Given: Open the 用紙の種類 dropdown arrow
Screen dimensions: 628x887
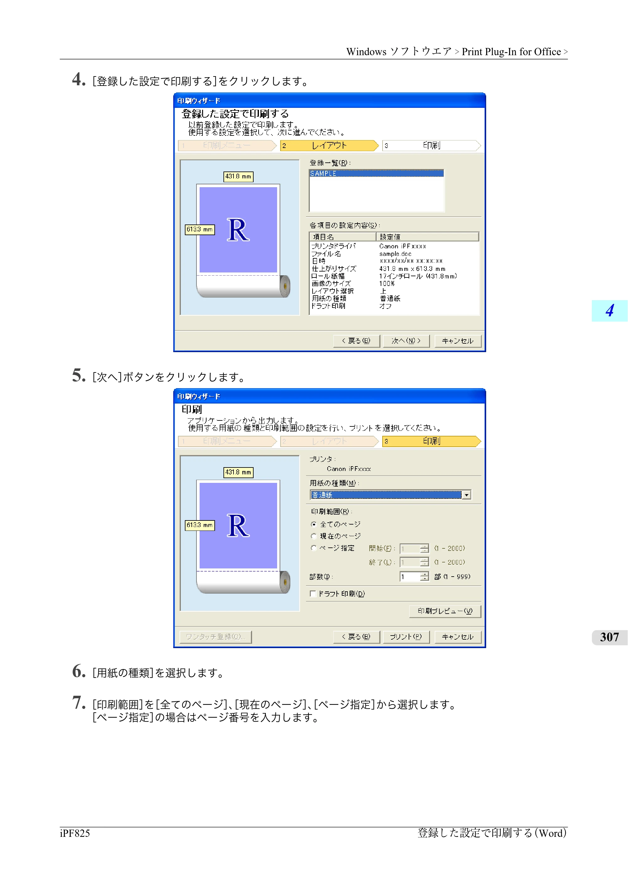Looking at the screenshot, I should pos(467,495).
